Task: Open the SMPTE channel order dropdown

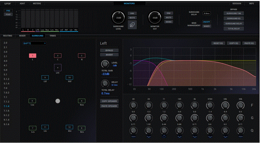Action: point(35,43)
